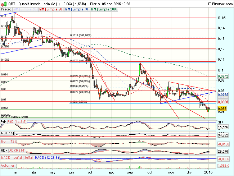Click the 0,094 level label on left

coord(4,74)
